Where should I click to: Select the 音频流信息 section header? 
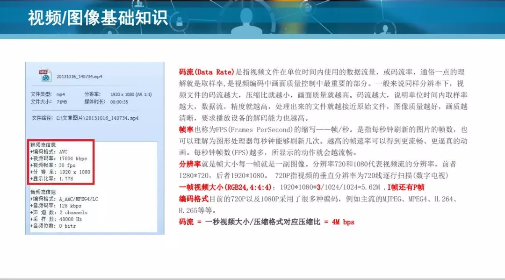43,192
